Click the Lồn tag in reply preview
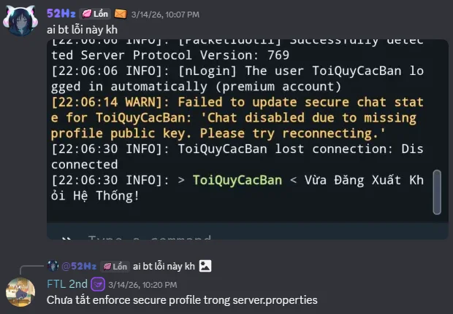453x314 pixels. (115, 267)
